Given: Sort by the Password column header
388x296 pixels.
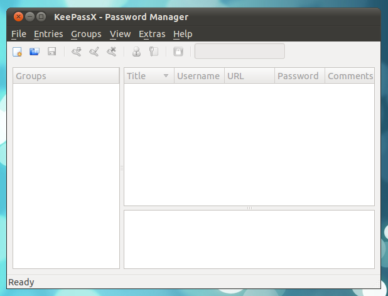Looking at the screenshot, I should coord(299,76).
